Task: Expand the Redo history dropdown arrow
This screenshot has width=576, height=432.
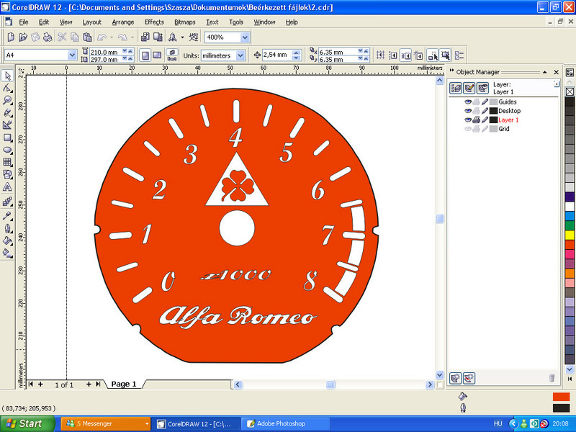Action: (132, 37)
